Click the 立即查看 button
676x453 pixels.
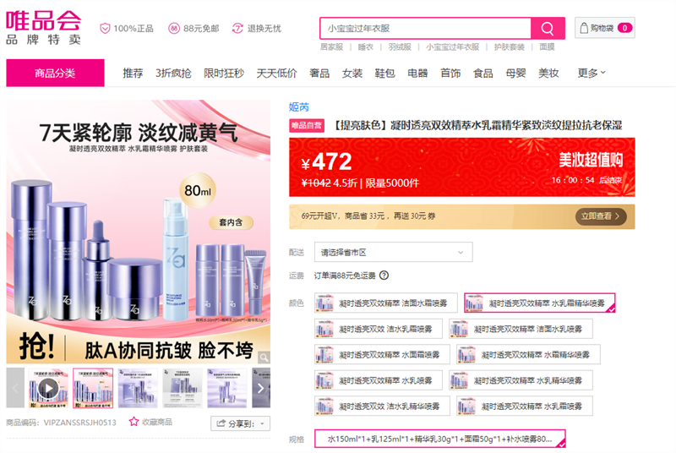click(602, 216)
